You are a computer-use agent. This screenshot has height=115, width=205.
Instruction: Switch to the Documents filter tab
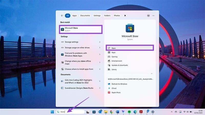pos(85,16)
